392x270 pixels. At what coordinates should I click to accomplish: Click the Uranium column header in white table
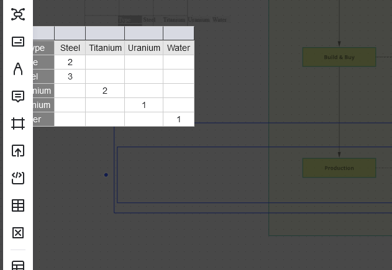[x=144, y=48]
